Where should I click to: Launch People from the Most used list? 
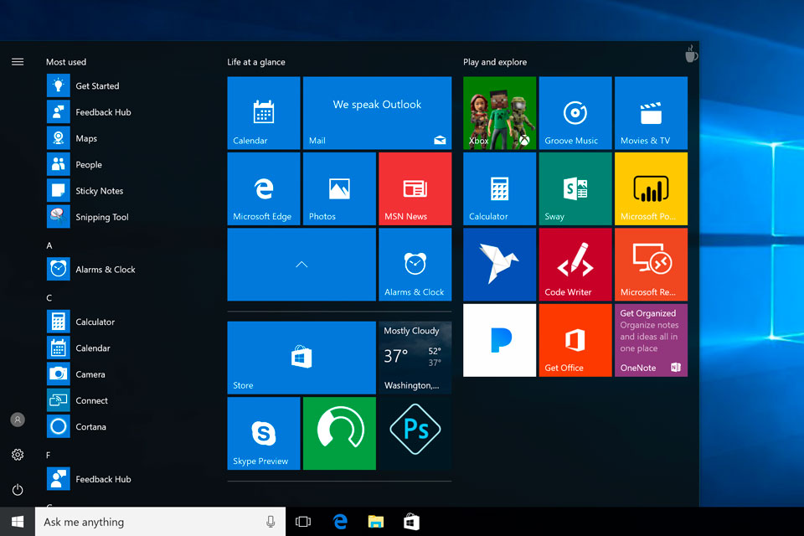pyautogui.click(x=75, y=164)
